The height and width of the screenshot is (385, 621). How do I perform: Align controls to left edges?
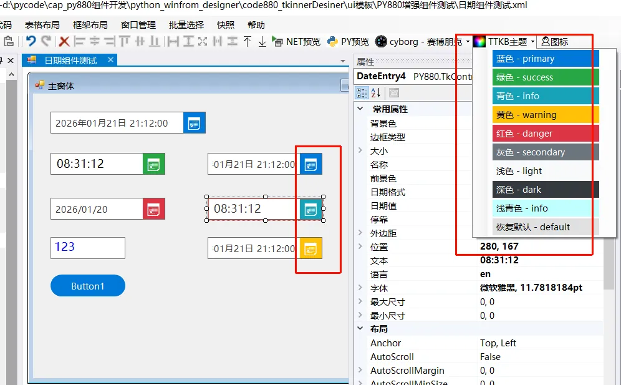[x=80, y=41]
